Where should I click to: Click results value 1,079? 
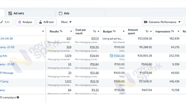(x=68, y=56)
